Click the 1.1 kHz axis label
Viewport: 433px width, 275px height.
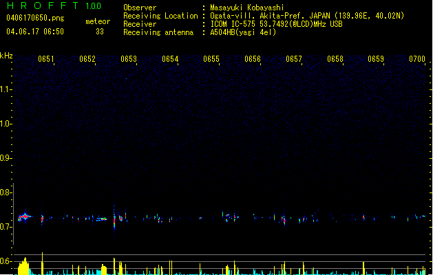pyautogui.click(x=5, y=89)
